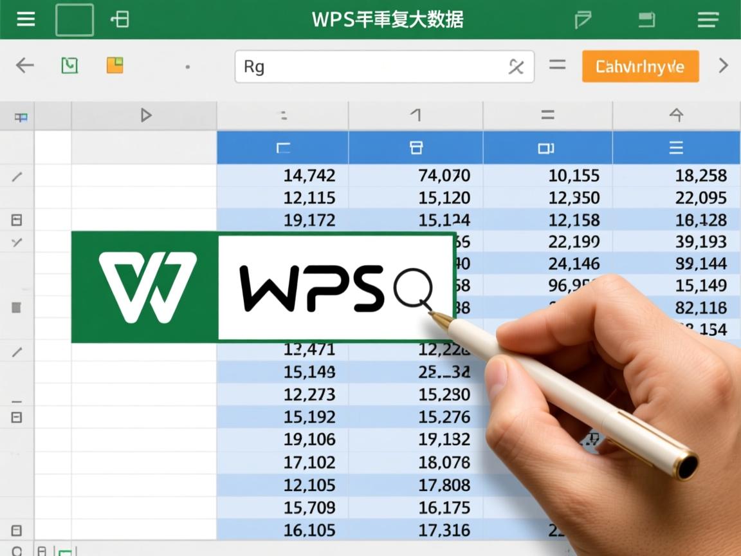
Task: Open the main hamburger menu on green title bar
Action: (25, 19)
